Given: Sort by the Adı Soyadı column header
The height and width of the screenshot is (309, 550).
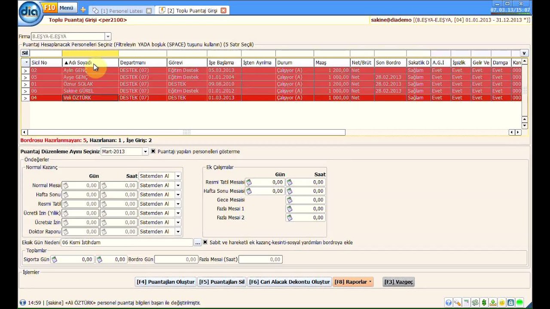Looking at the screenshot, I should click(90, 63).
